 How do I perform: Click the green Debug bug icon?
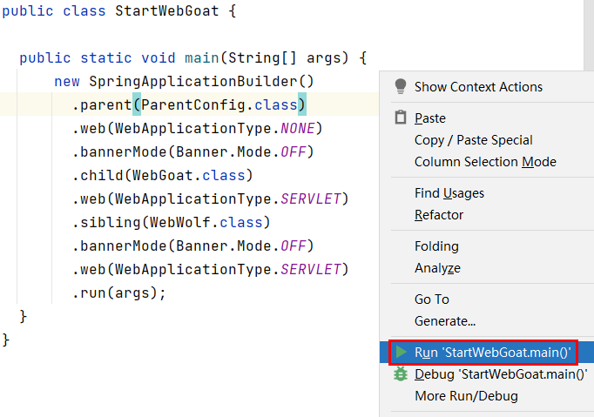[x=401, y=373]
